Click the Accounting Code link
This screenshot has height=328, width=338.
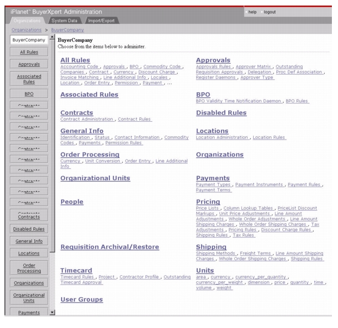point(79,67)
